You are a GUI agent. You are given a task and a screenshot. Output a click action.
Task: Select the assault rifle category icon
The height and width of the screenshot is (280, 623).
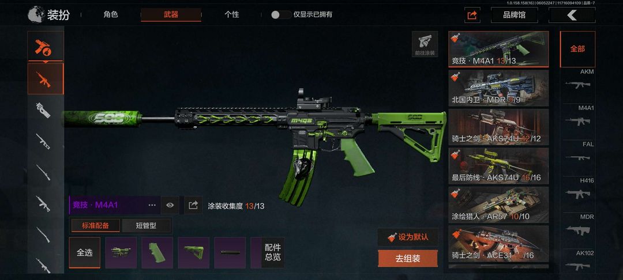click(46, 80)
